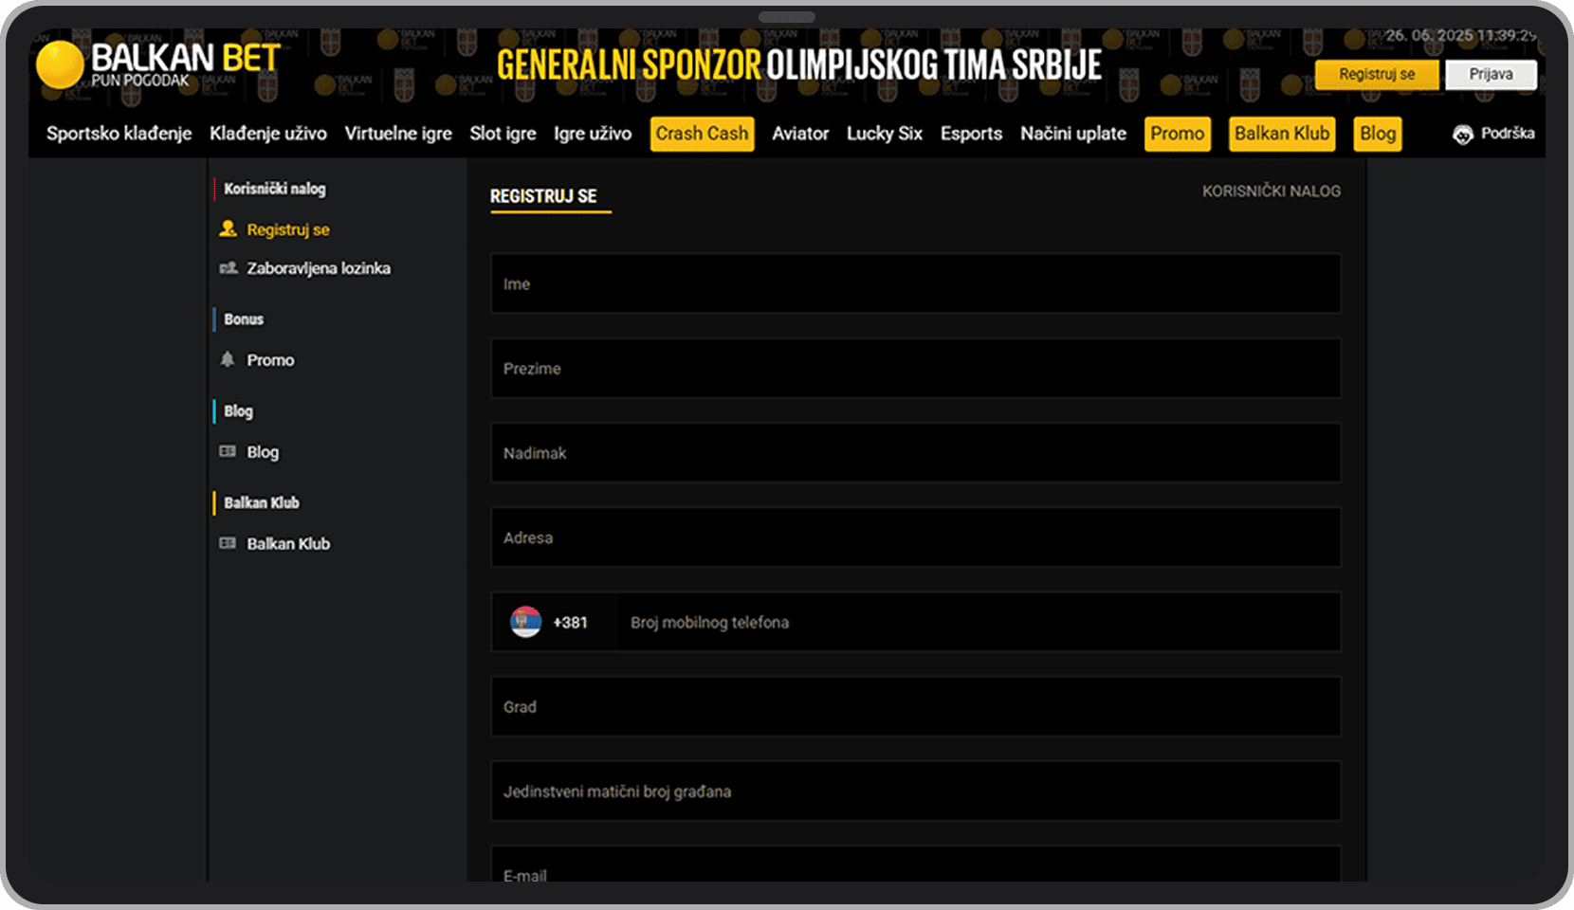Click the Zaboravljena lozinka icon
The image size is (1574, 910).
click(228, 268)
